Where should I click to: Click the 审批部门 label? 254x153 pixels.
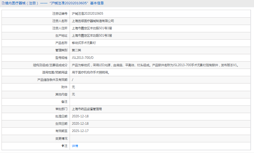coord(61,109)
